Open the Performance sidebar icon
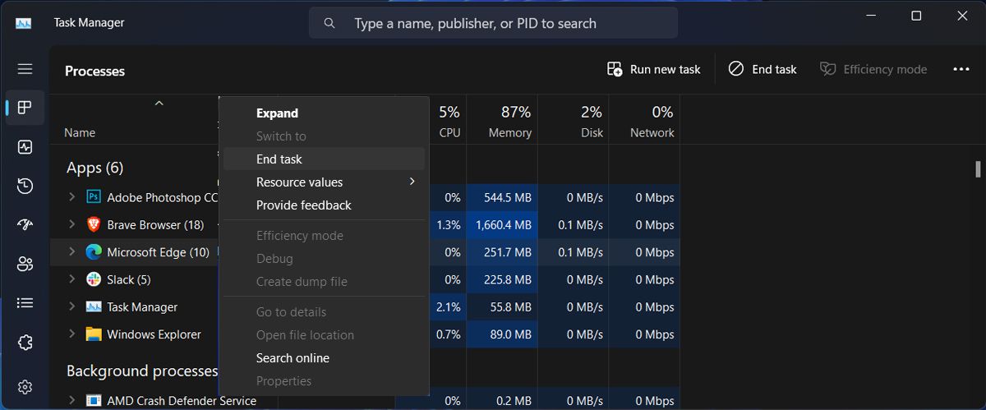The width and height of the screenshot is (986, 410). 25,147
